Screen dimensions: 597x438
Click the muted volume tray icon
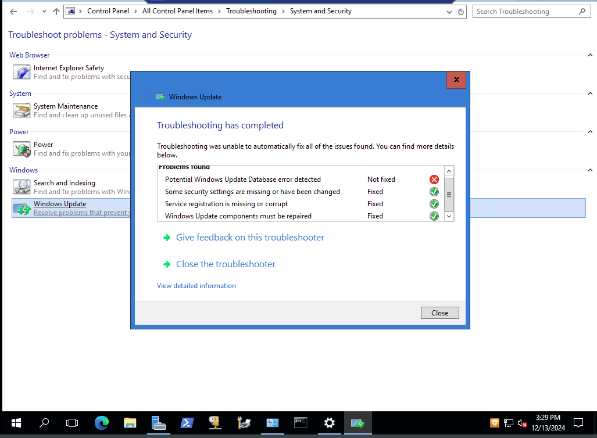(x=522, y=423)
